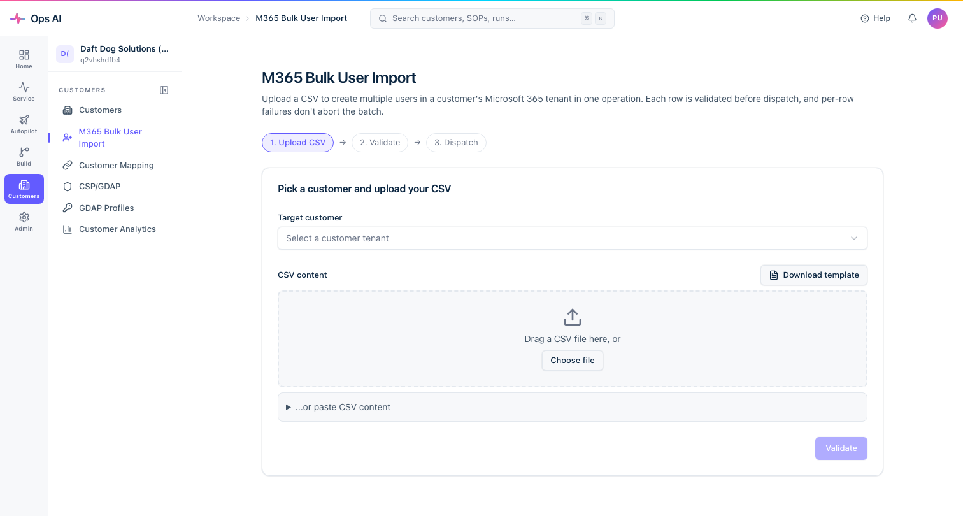Click the upload arrow icon in dropzone
The height and width of the screenshot is (516, 963).
573,317
